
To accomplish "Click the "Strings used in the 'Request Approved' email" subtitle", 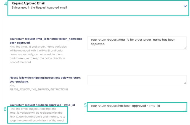I will (39, 7).
